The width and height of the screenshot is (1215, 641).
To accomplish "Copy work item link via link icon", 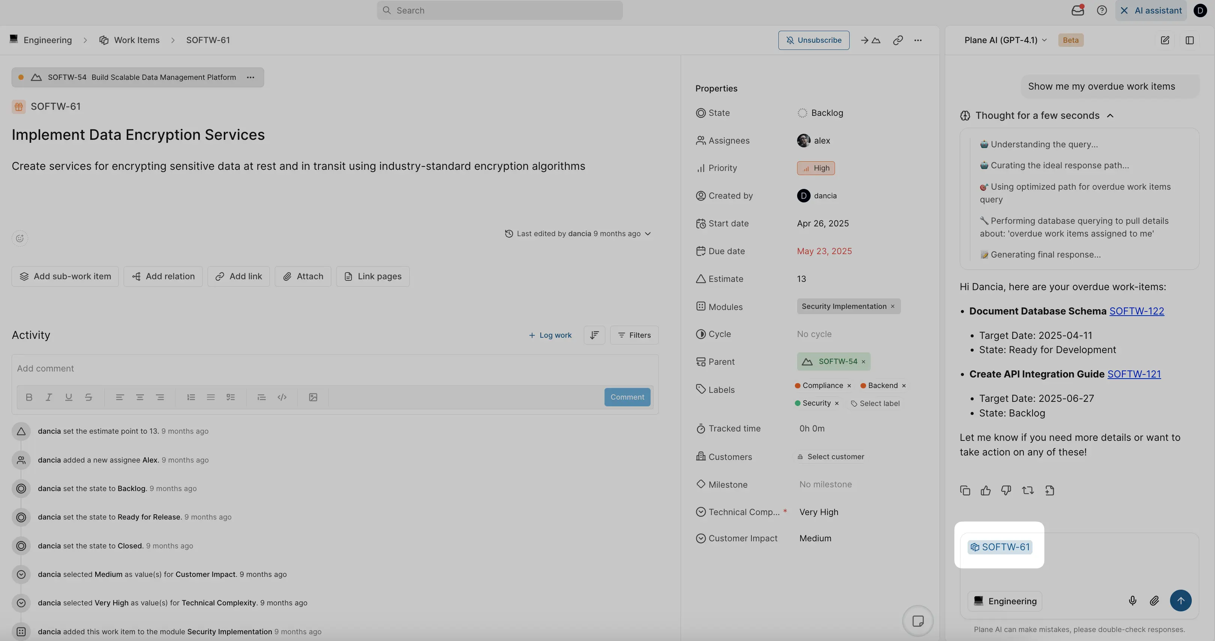I will click(898, 40).
